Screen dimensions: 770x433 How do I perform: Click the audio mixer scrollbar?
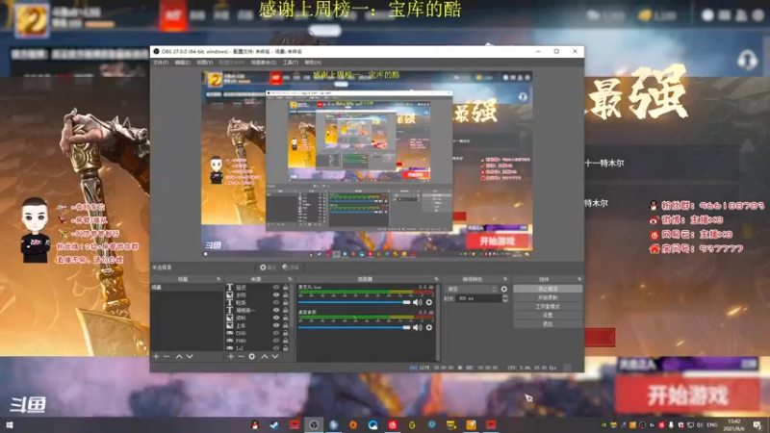tap(438, 322)
